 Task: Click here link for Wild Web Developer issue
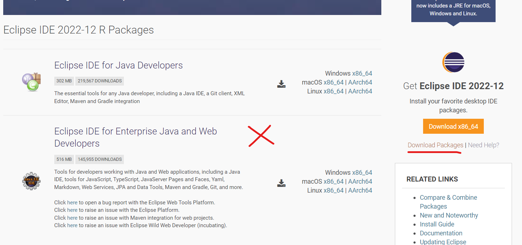coord(72,225)
